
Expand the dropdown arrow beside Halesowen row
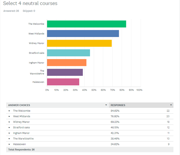(x=9, y=144)
